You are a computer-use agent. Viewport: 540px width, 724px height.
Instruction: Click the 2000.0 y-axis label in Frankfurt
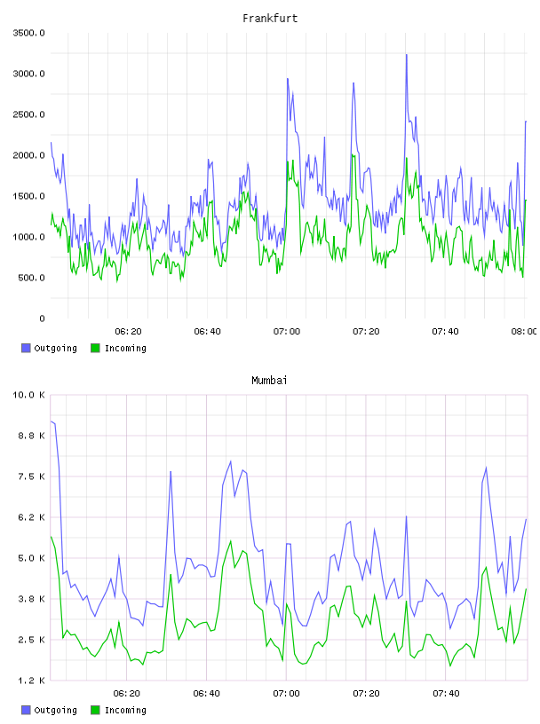[x=28, y=155]
